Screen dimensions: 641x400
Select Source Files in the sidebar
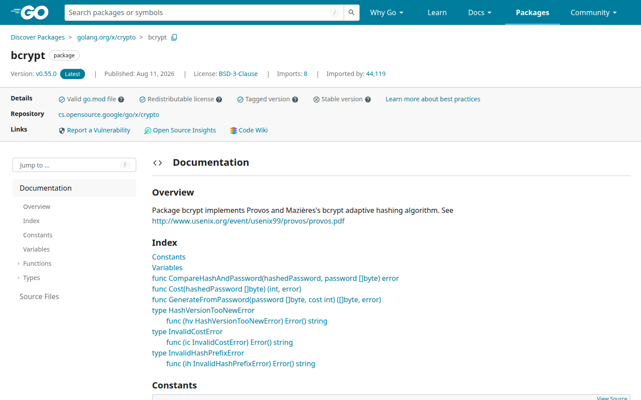pos(39,296)
